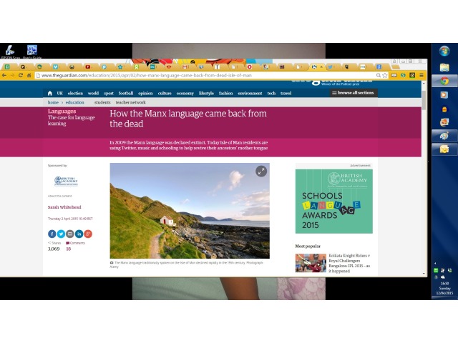
Task: Click the page vertical scrollbar thumb
Action: [424, 100]
